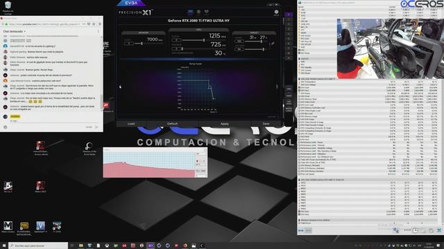Go to previous Precision X1 panel with left arrow

(x=120, y=86)
